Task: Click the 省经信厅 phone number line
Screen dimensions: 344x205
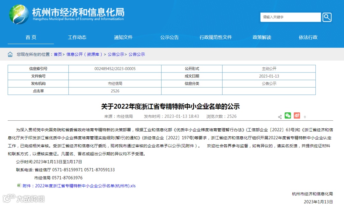Action: point(65,170)
